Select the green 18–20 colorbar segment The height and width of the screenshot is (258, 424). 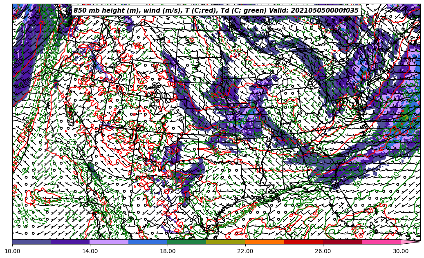pos(187,242)
